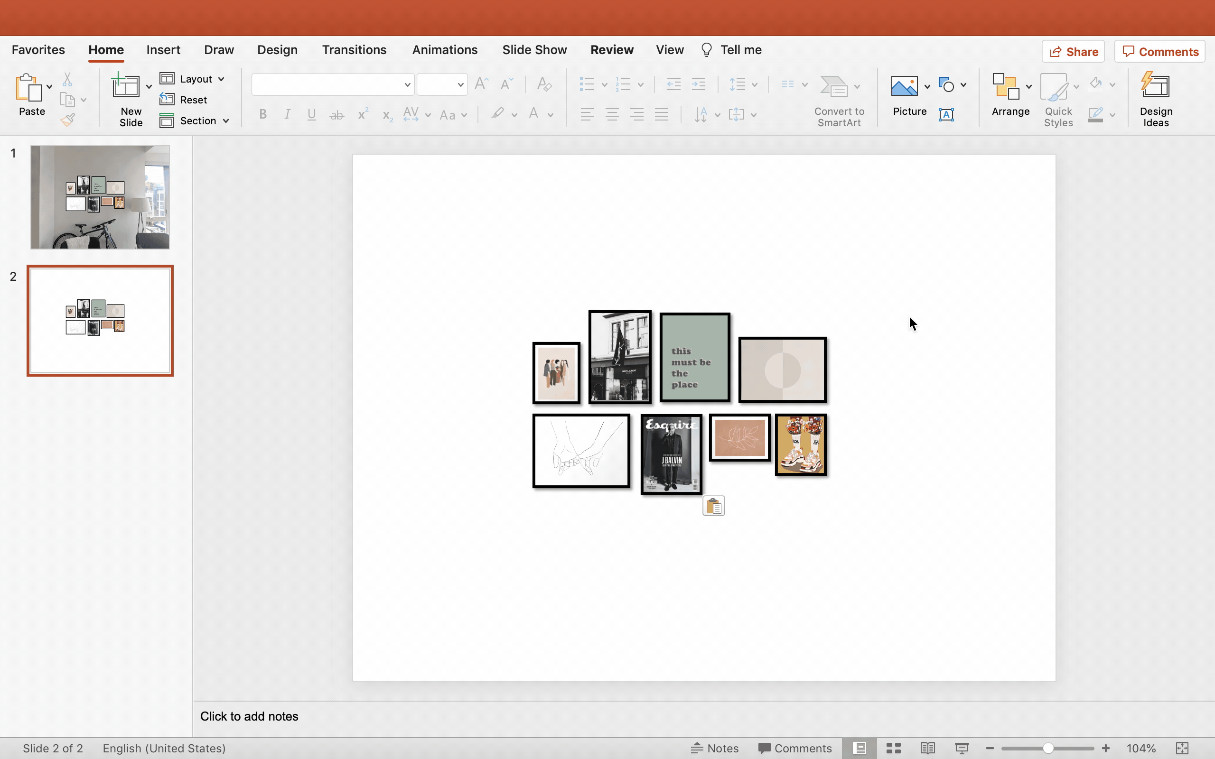The image size is (1215, 759).
Task: Click the Decrease Font Size icon
Action: [506, 84]
